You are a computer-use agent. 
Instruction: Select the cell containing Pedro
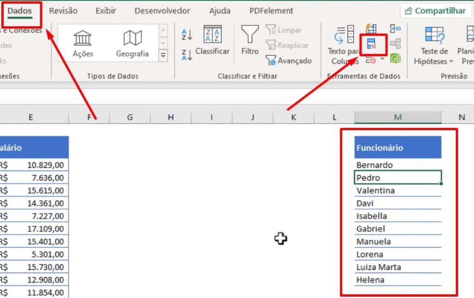point(398,177)
